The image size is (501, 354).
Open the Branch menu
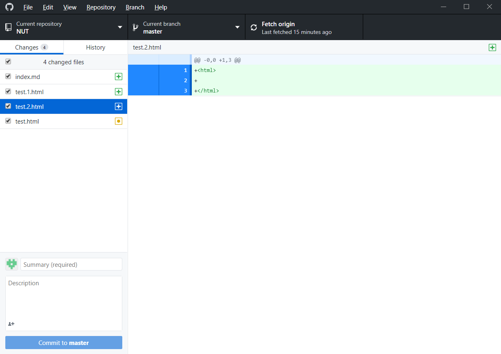pyautogui.click(x=135, y=7)
